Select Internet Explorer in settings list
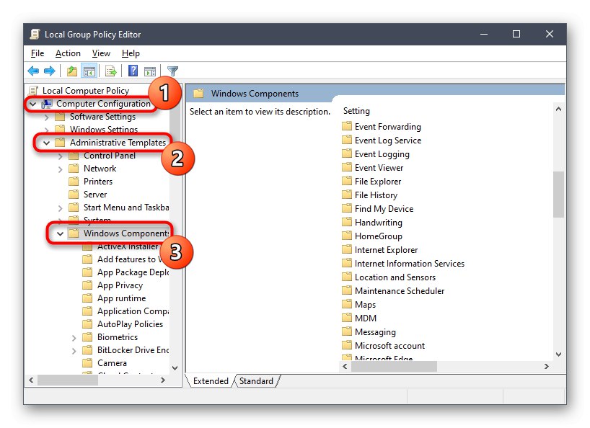The height and width of the screenshot is (428, 590). (x=386, y=249)
